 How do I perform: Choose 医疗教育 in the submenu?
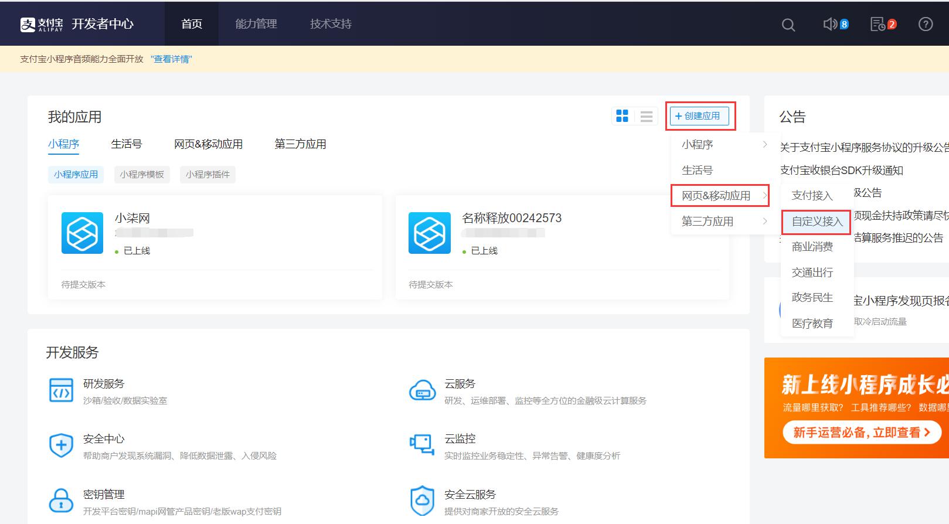pos(817,324)
